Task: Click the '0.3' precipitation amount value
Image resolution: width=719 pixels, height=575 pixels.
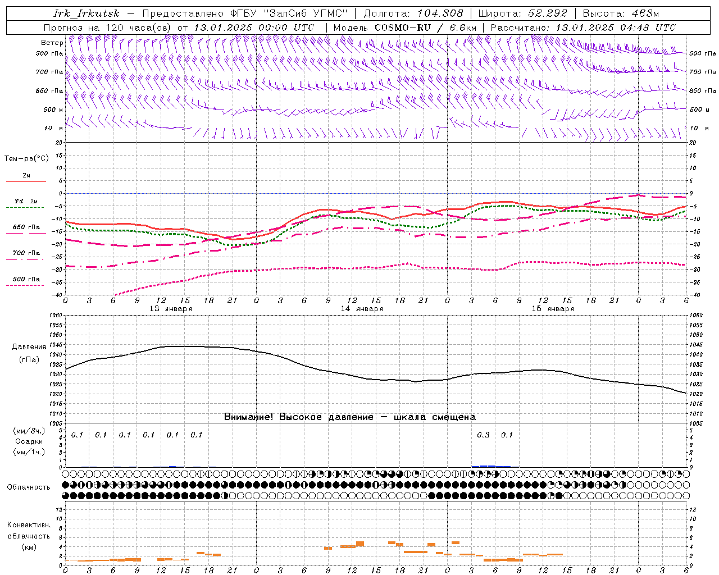Action: (x=483, y=435)
